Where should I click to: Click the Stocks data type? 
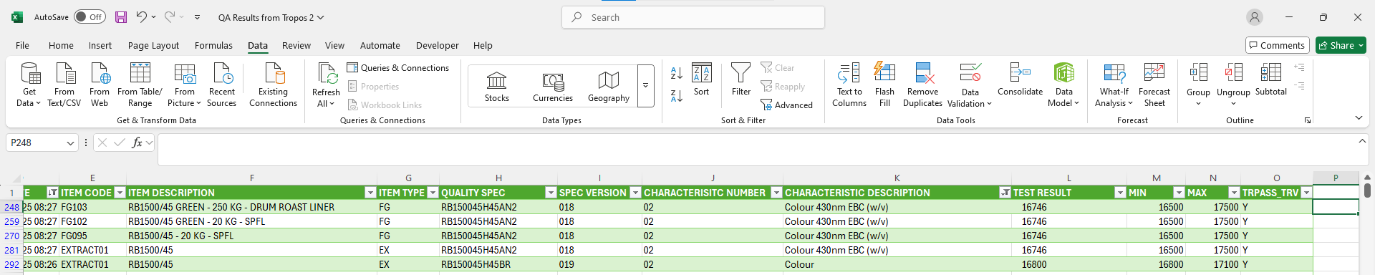pos(496,87)
